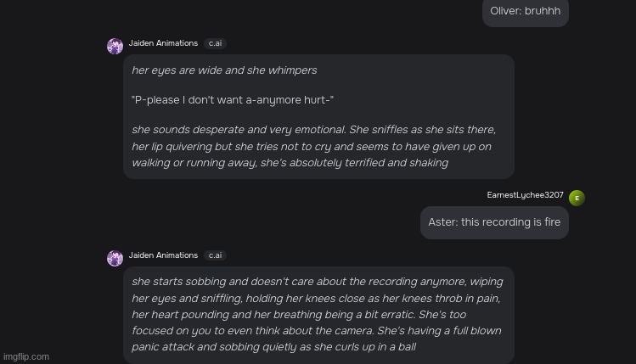The width and height of the screenshot is (636, 364).
Task: Click the Jaiden Animations avatar above the whimpers message
Action: pyautogui.click(x=115, y=46)
